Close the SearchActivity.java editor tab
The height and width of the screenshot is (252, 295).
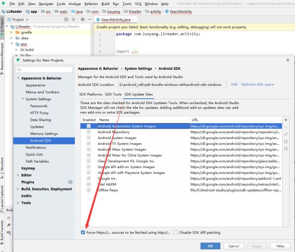tap(134, 19)
